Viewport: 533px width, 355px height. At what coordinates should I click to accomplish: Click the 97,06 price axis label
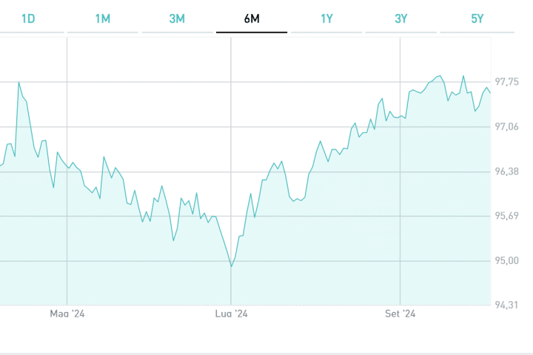pyautogui.click(x=506, y=126)
